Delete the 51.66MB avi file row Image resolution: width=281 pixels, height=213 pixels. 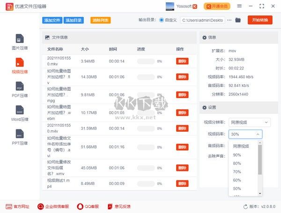point(182,147)
